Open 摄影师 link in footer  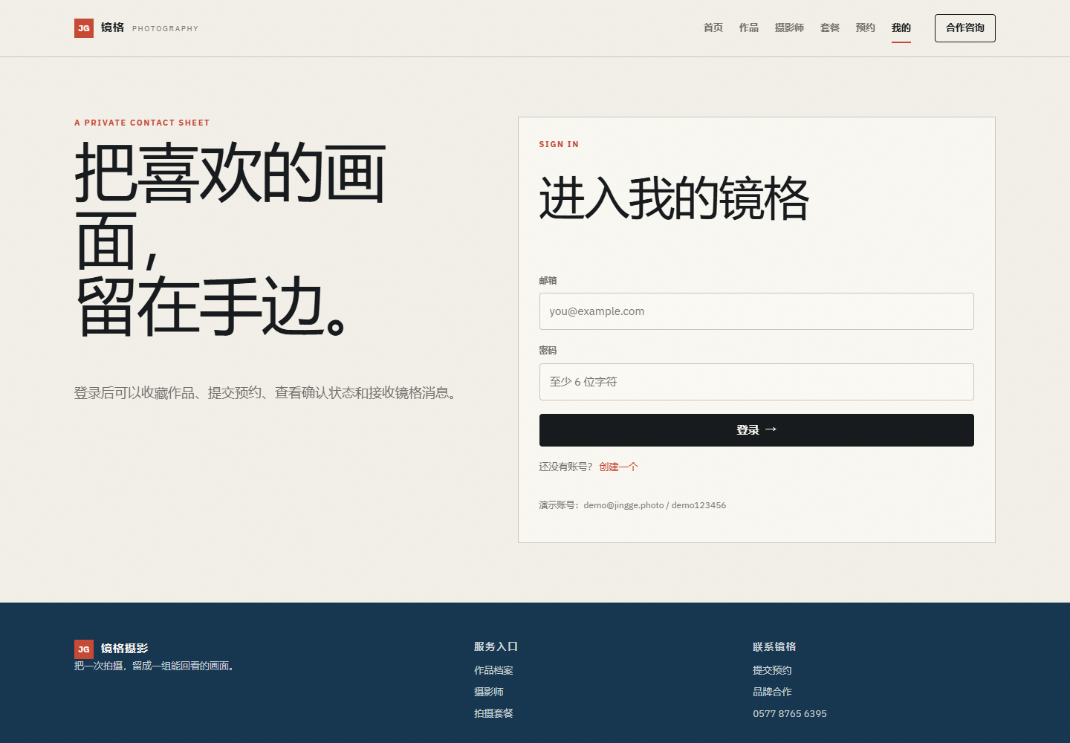click(x=489, y=692)
